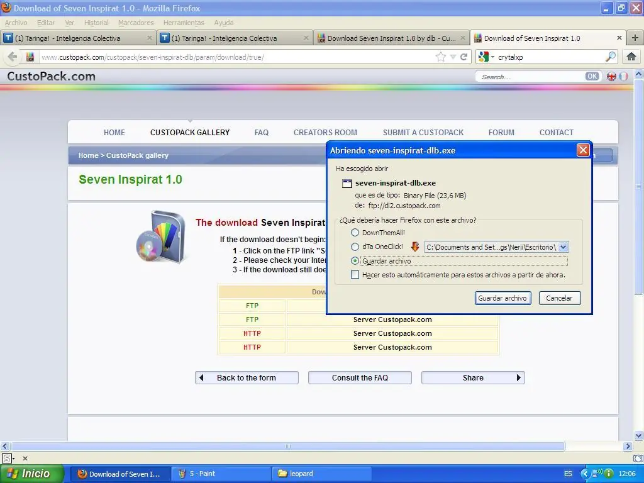Click the vertical scrollbar down arrow
This screenshot has width=644, height=483.
click(x=638, y=435)
